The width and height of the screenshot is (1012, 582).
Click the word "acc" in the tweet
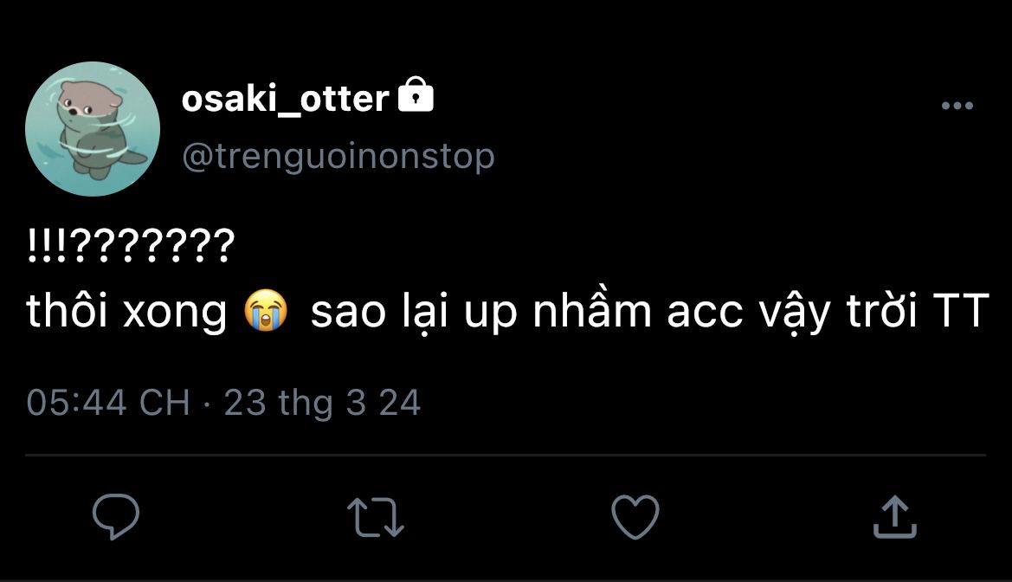pos(705,313)
